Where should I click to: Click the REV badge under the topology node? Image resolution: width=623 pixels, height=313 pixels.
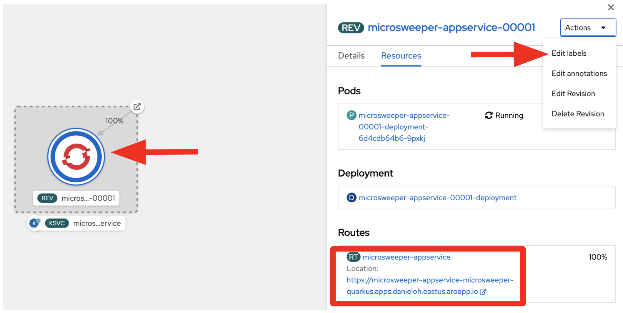coord(47,198)
